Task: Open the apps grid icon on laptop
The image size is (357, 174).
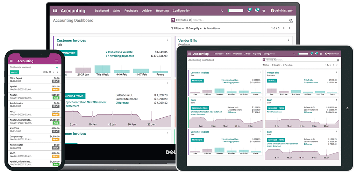Action: 55,11
